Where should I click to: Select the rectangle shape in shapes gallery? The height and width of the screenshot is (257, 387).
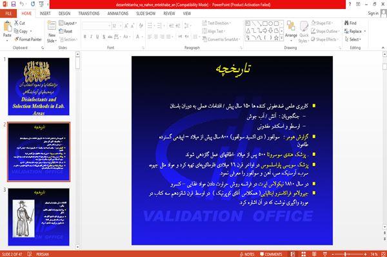pos(265,24)
